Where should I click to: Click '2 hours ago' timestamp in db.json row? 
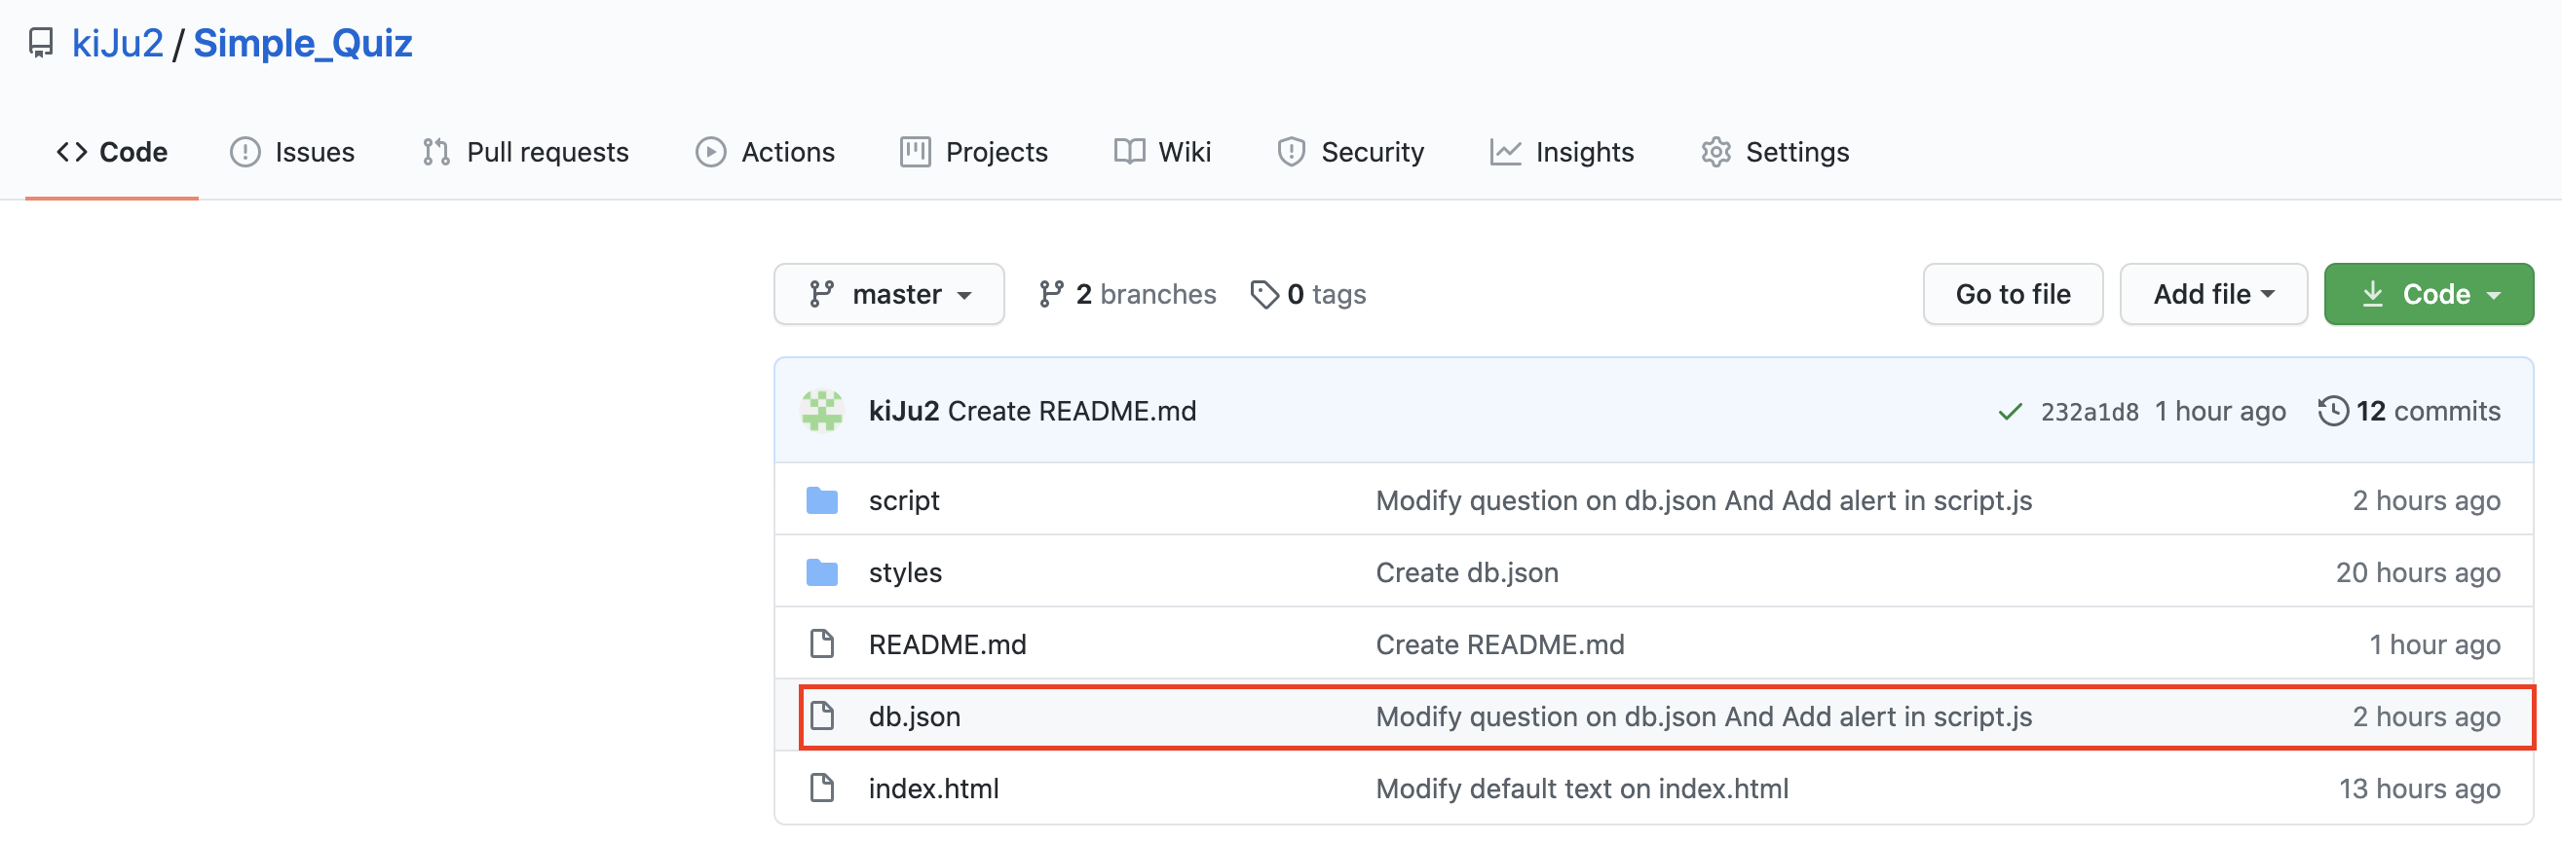pos(2426,716)
